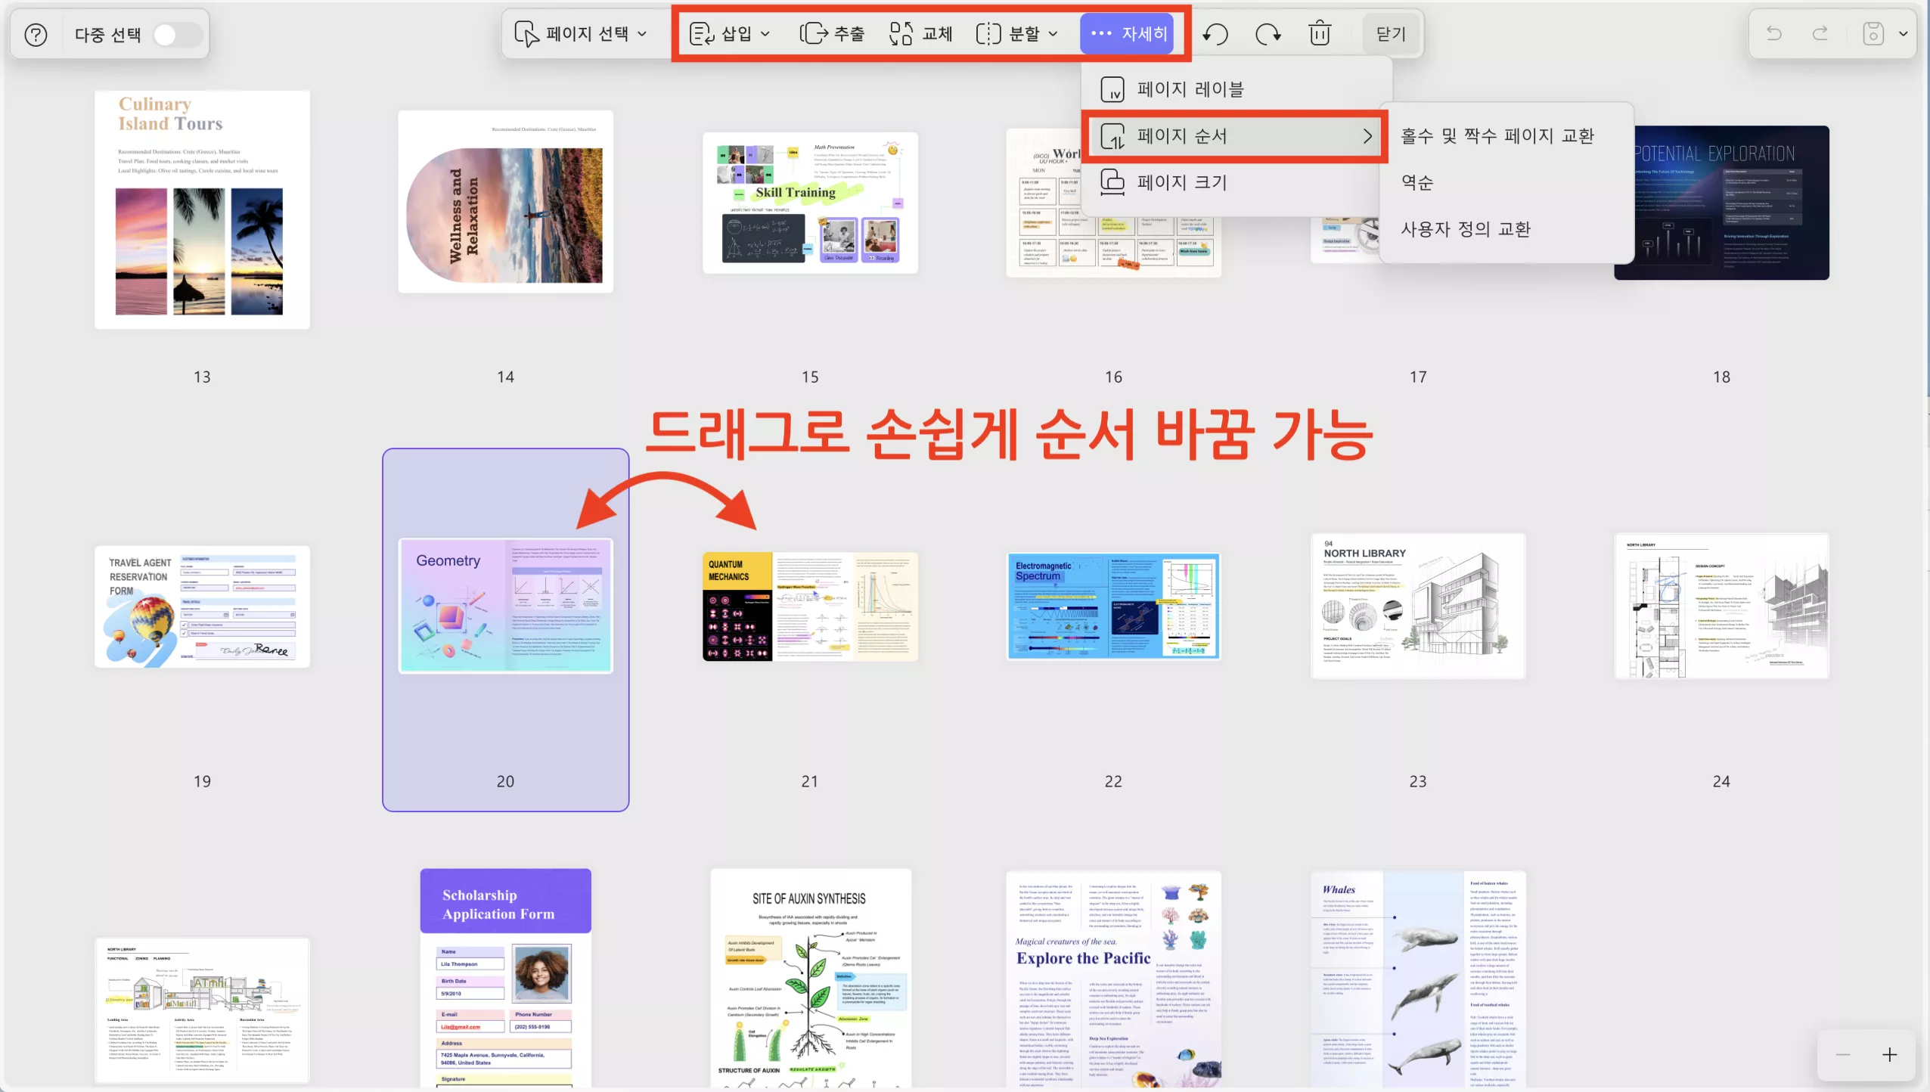Click the 분할 (split) tool icon
1930x1092 pixels.
tap(989, 33)
